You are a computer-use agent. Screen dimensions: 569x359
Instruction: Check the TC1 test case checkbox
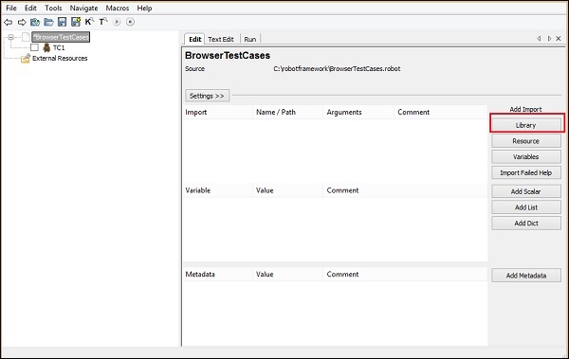34,47
